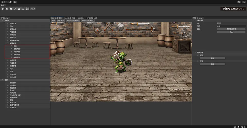Save project with the floppy disk icon
This screenshot has height=128, width=247.
[x=11, y=9]
